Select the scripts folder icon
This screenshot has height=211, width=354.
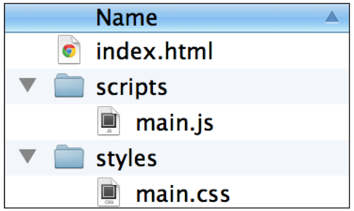69,85
